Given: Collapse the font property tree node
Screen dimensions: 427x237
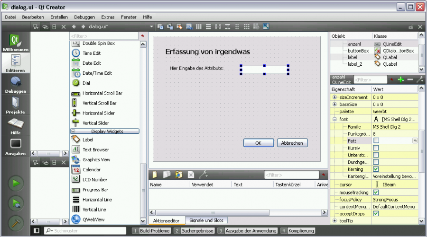Looking at the screenshot, I should coord(335,119).
